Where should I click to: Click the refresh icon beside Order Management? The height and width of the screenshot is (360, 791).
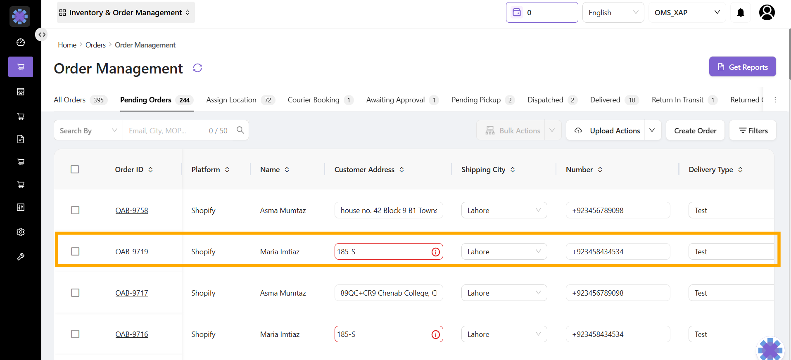[197, 68]
